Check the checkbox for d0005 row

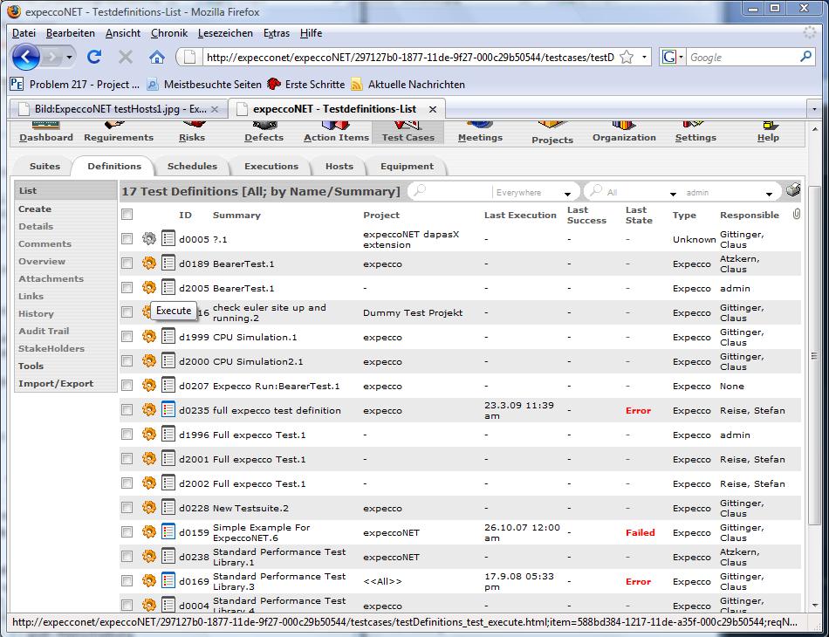127,239
